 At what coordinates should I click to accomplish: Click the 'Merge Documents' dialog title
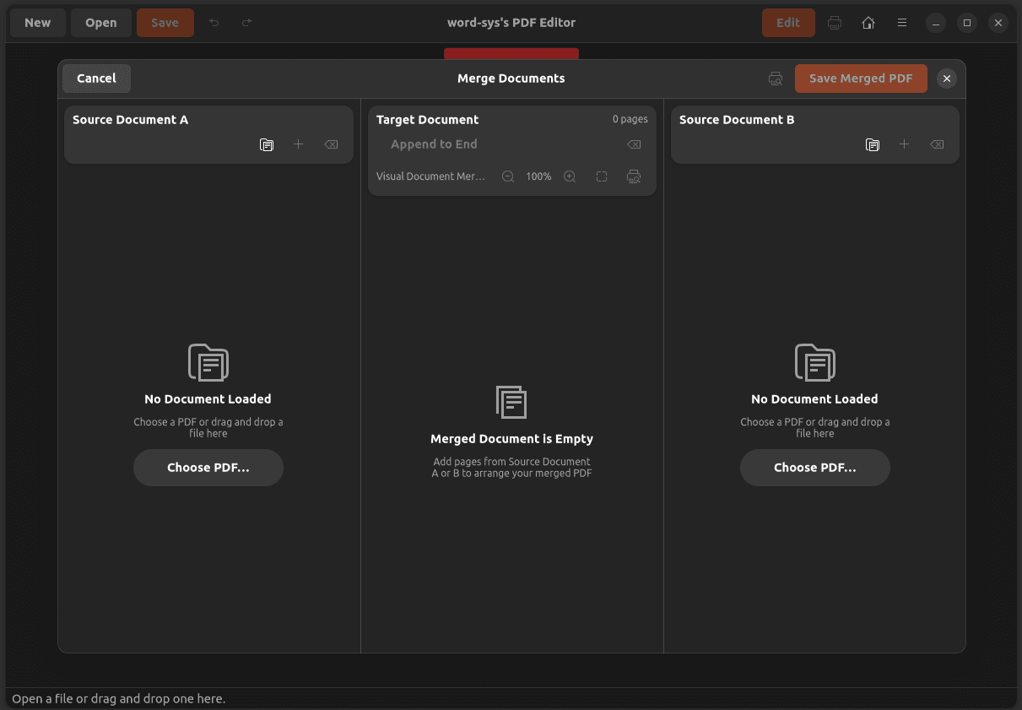[x=511, y=79]
